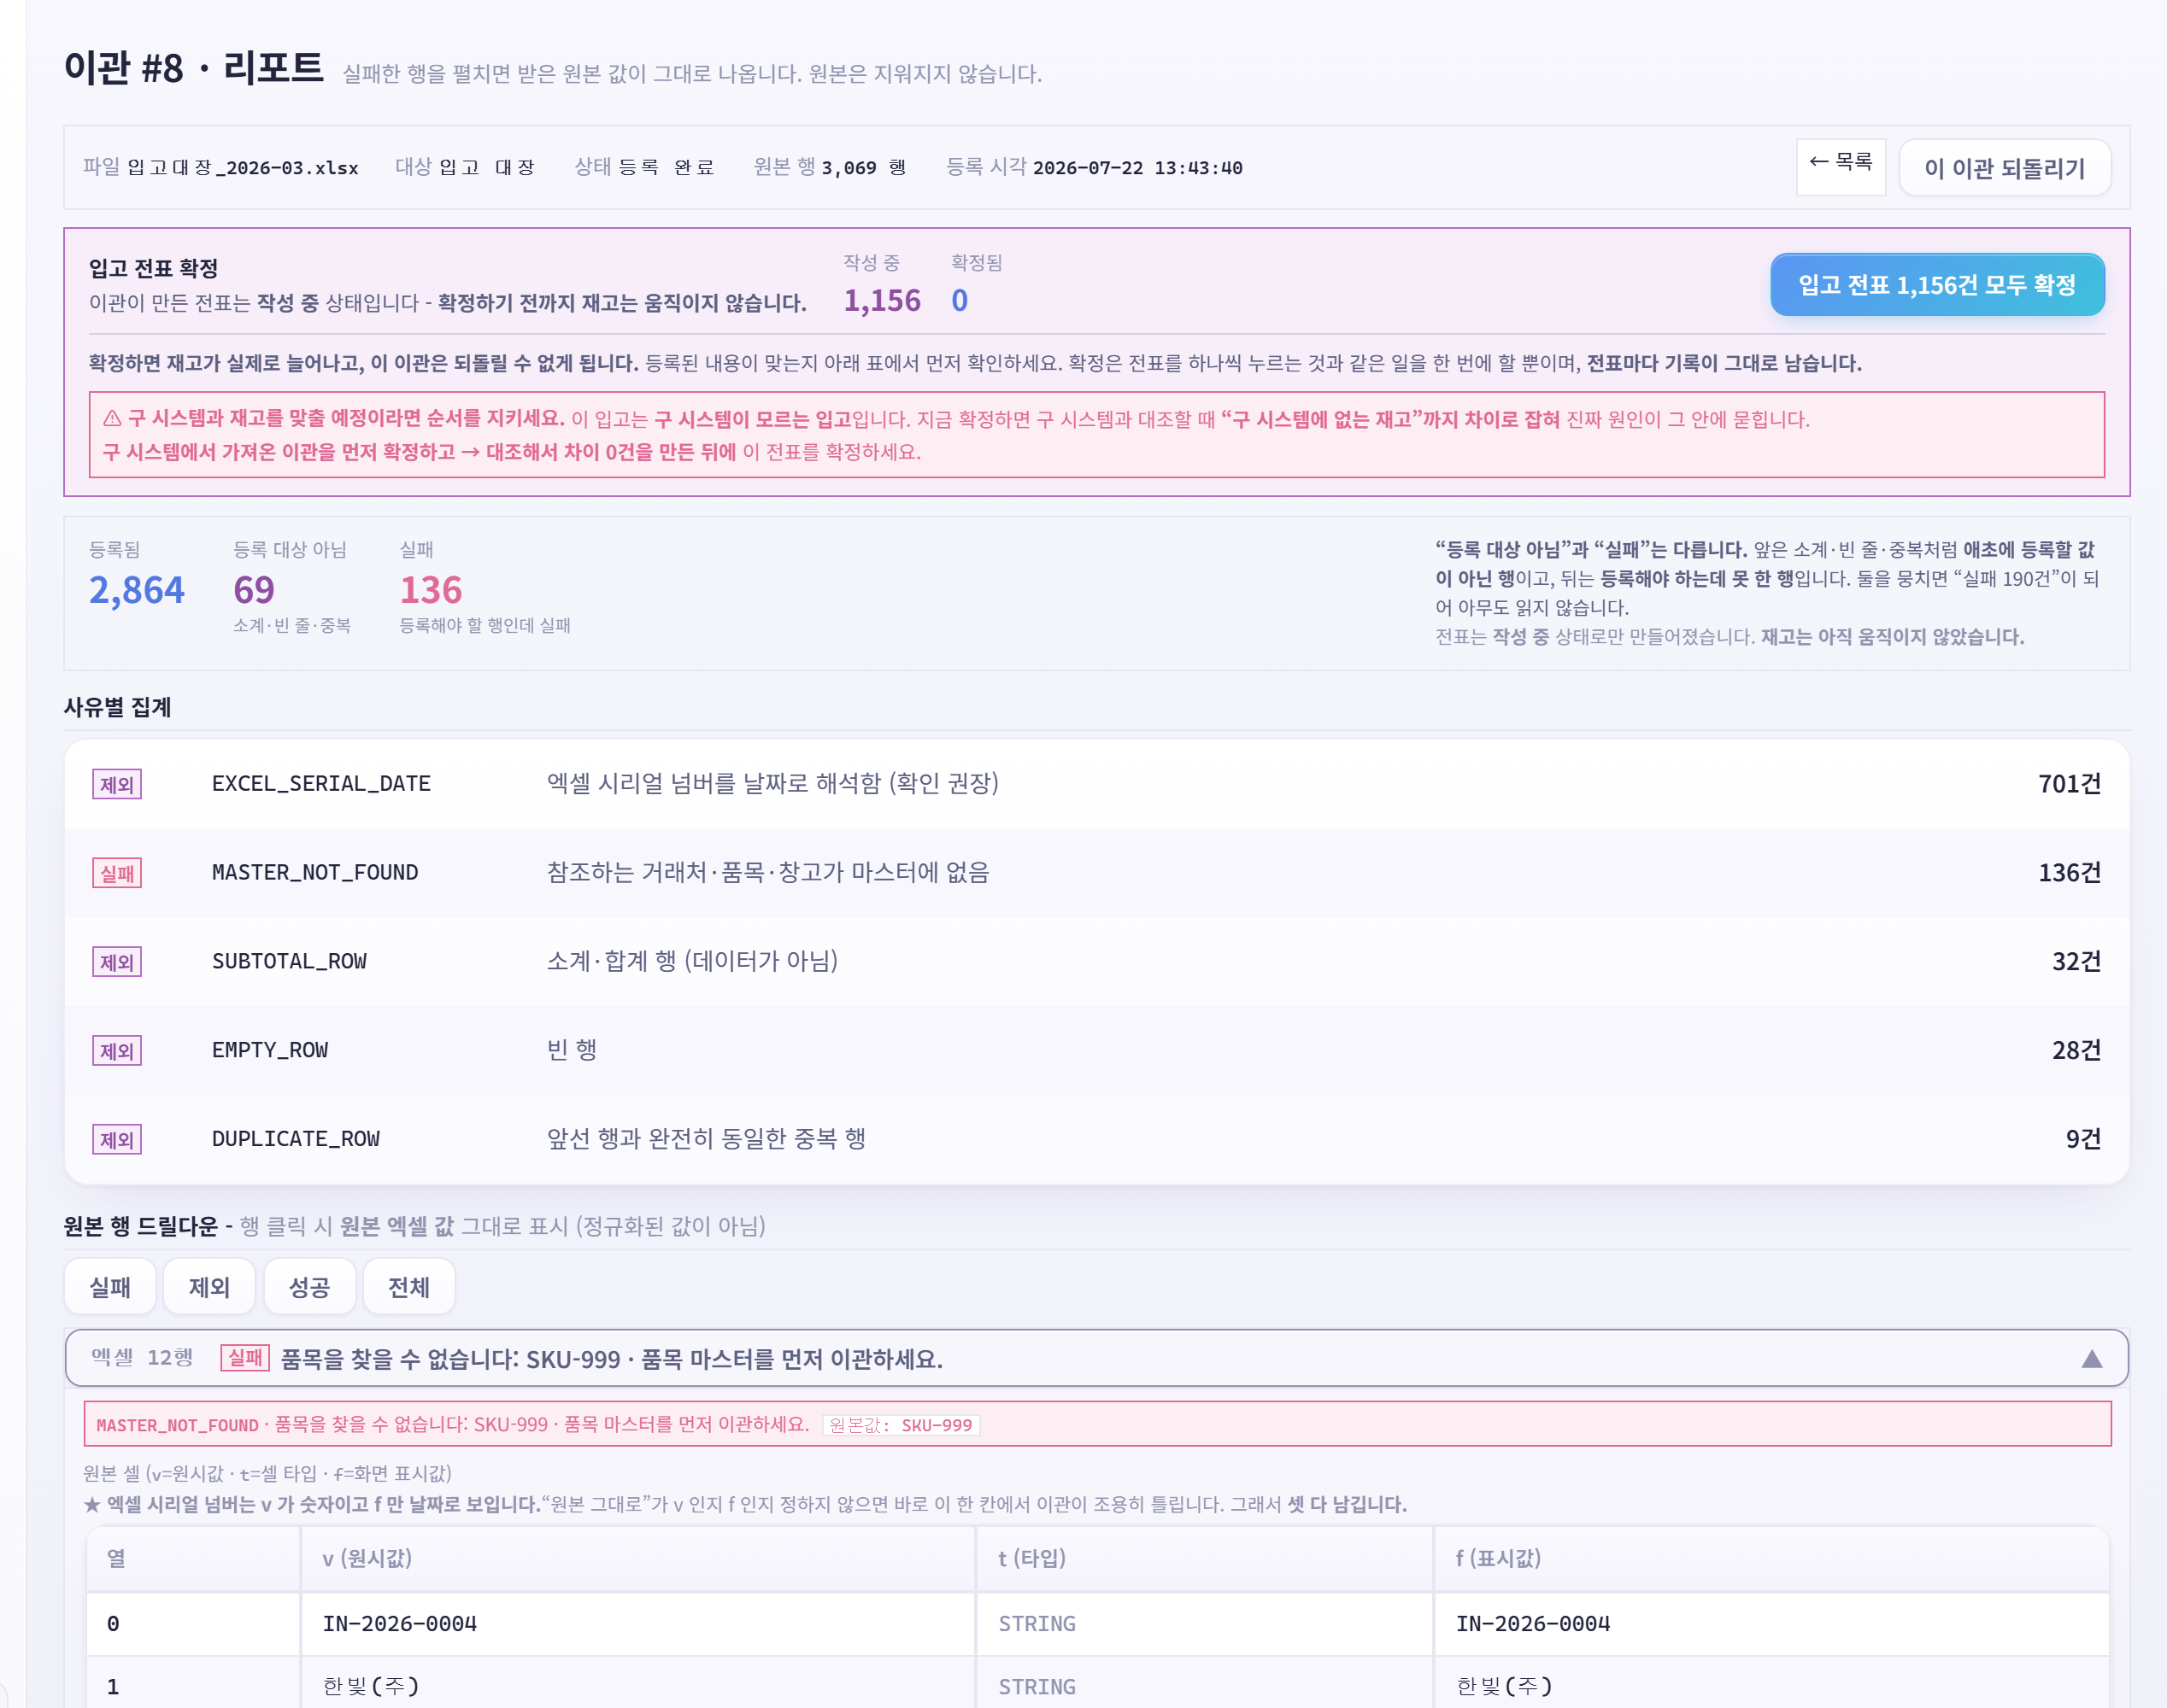
Task: Click the 2,864 registered count
Action: pyautogui.click(x=137, y=590)
